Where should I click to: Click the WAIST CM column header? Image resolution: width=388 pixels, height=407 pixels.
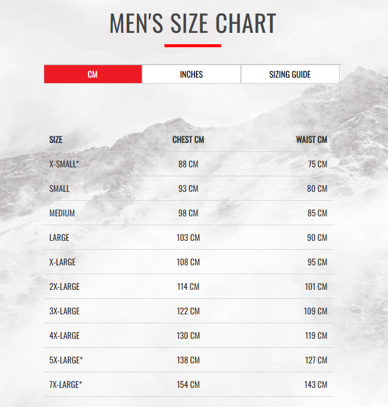click(x=311, y=140)
